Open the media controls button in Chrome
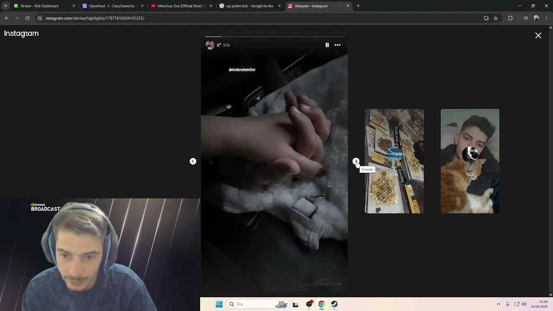 pos(525,18)
